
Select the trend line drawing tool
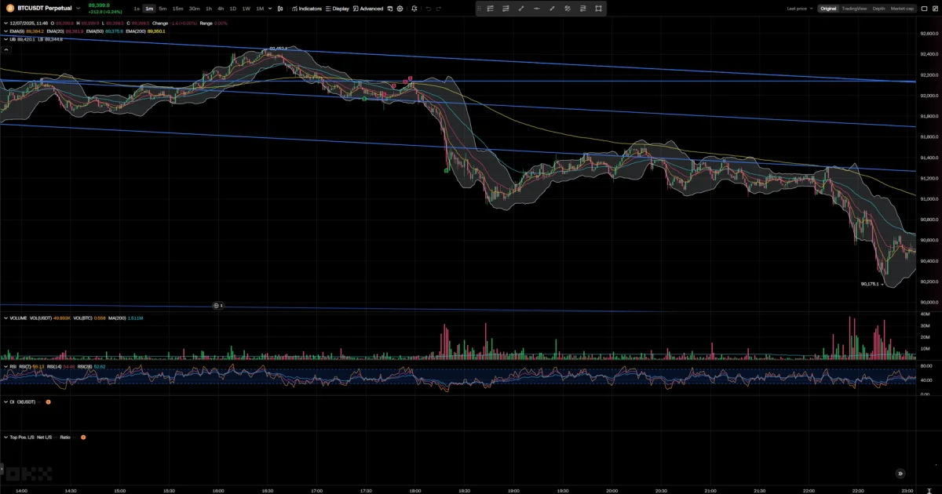[521, 9]
